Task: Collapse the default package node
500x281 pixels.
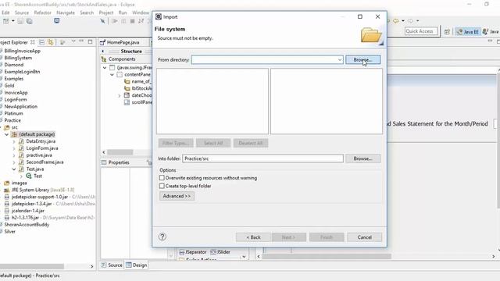Action: tap(6, 134)
